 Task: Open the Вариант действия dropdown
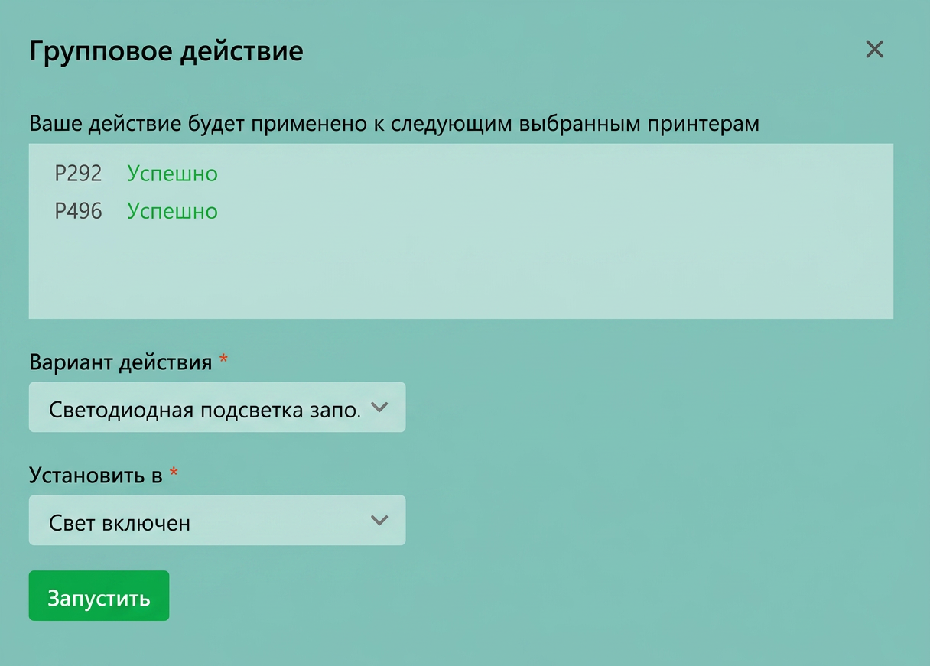217,407
